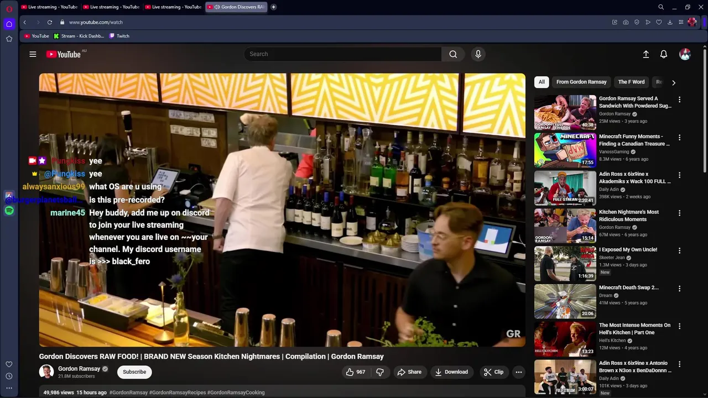Screen dimensions: 708x398
Task: Open history clock in Opera sidebar
Action: coord(9,376)
